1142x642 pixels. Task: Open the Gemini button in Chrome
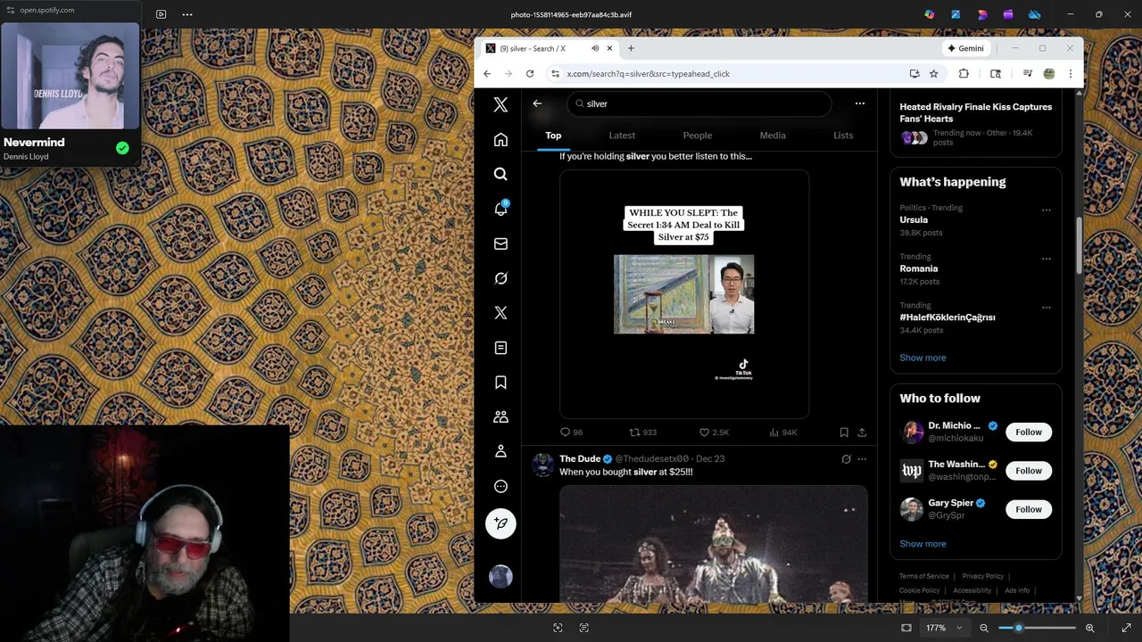tap(966, 48)
